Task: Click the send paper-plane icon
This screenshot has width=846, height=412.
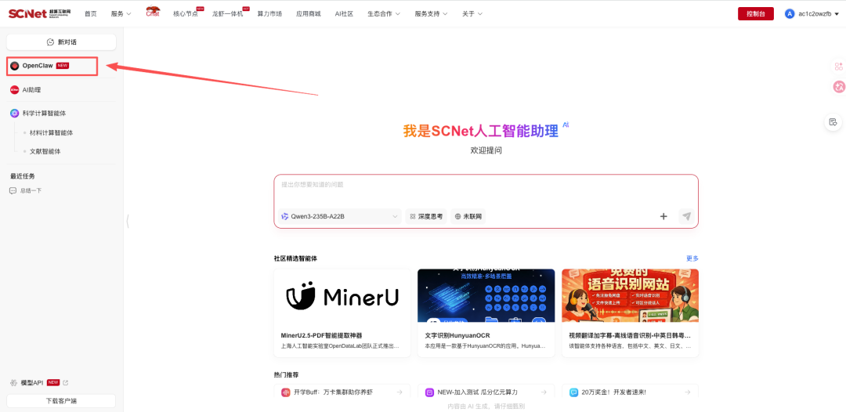Action: tap(686, 216)
